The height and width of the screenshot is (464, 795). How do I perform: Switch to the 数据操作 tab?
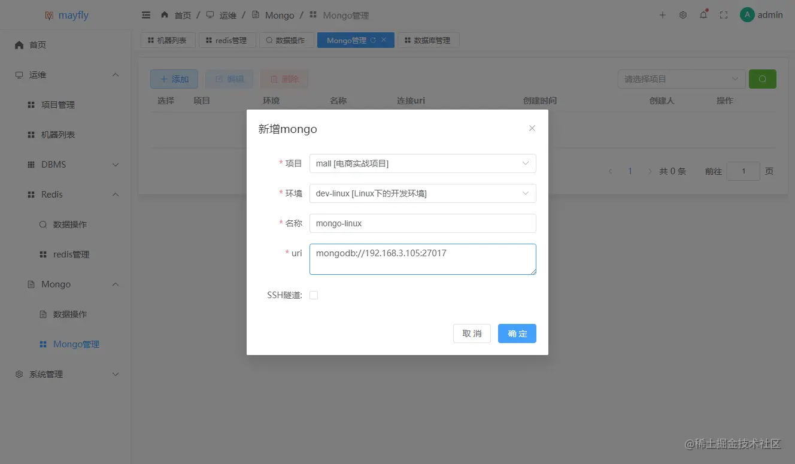click(x=287, y=40)
